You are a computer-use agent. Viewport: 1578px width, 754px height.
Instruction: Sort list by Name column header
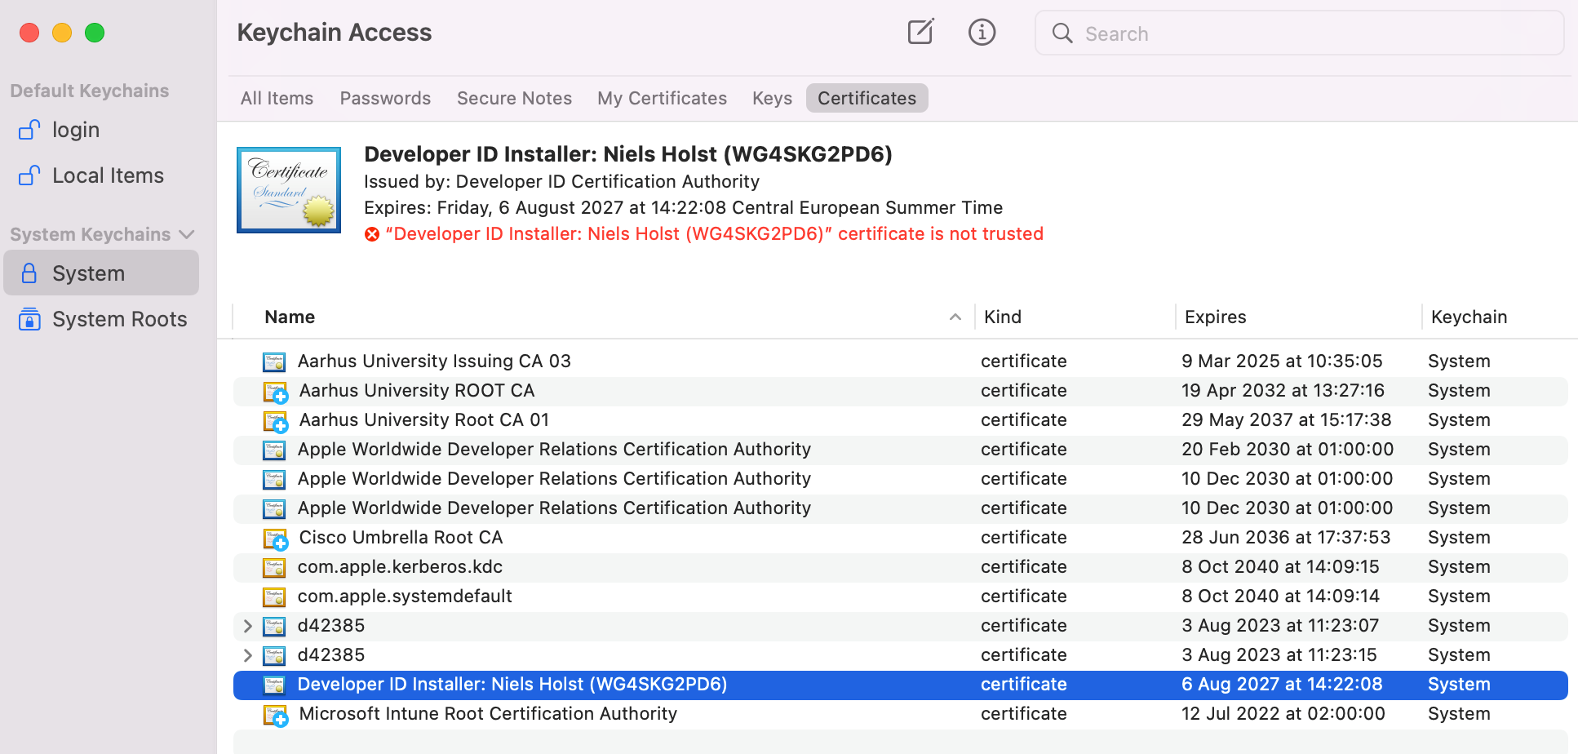point(290,317)
